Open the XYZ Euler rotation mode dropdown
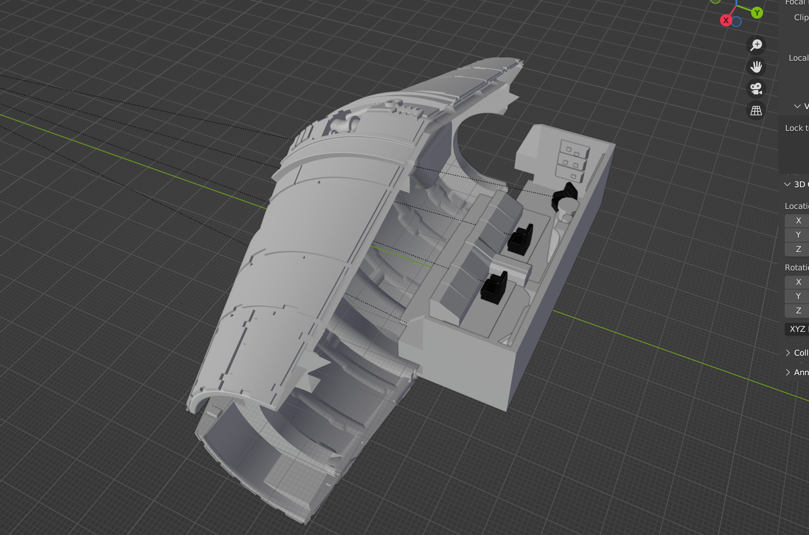Screen dimensions: 809x535 click(797, 329)
